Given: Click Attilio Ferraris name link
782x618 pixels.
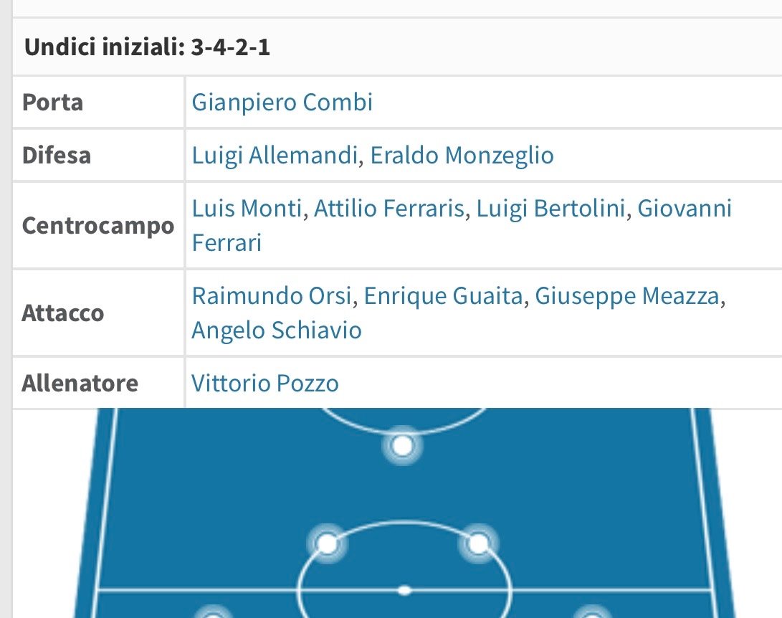Looking at the screenshot, I should [x=389, y=209].
